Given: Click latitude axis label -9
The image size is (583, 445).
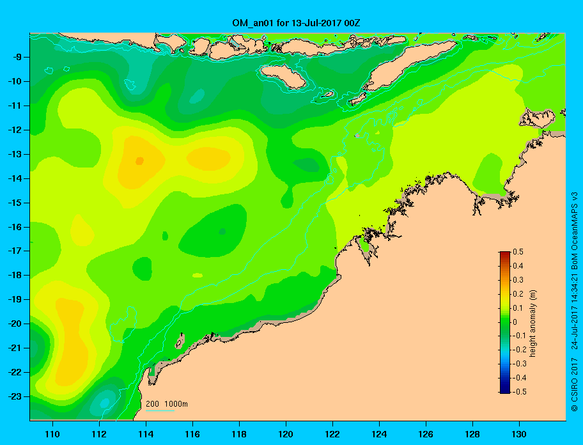Looking at the screenshot, I should (17, 57).
